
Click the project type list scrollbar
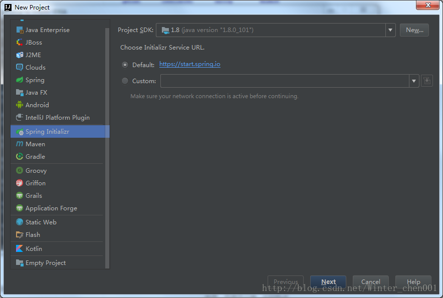coord(107,148)
